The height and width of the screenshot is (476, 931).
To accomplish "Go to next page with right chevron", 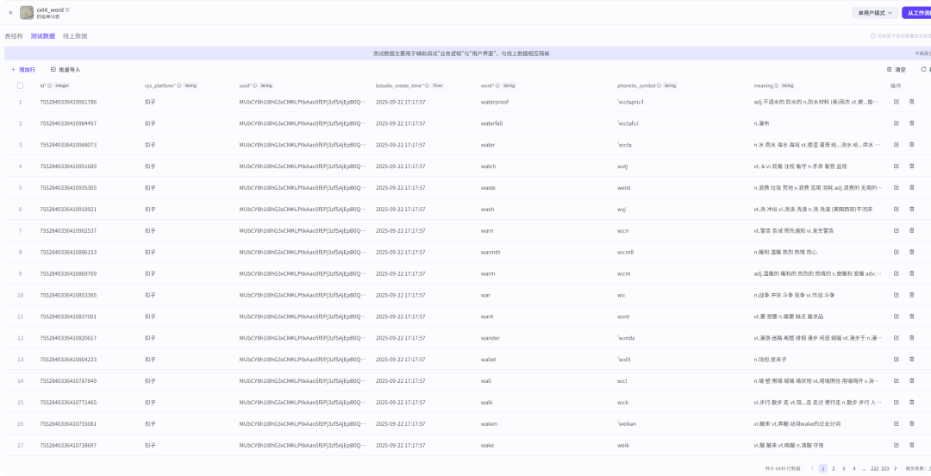I will pyautogui.click(x=896, y=468).
